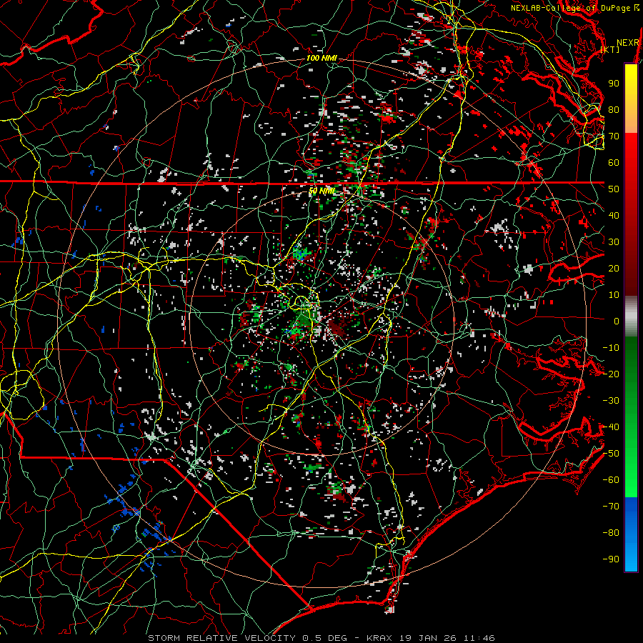Image resolution: width=643 pixels, height=643 pixels.
Task: Select the -50 value on velocity scale
Action: pyautogui.click(x=611, y=454)
